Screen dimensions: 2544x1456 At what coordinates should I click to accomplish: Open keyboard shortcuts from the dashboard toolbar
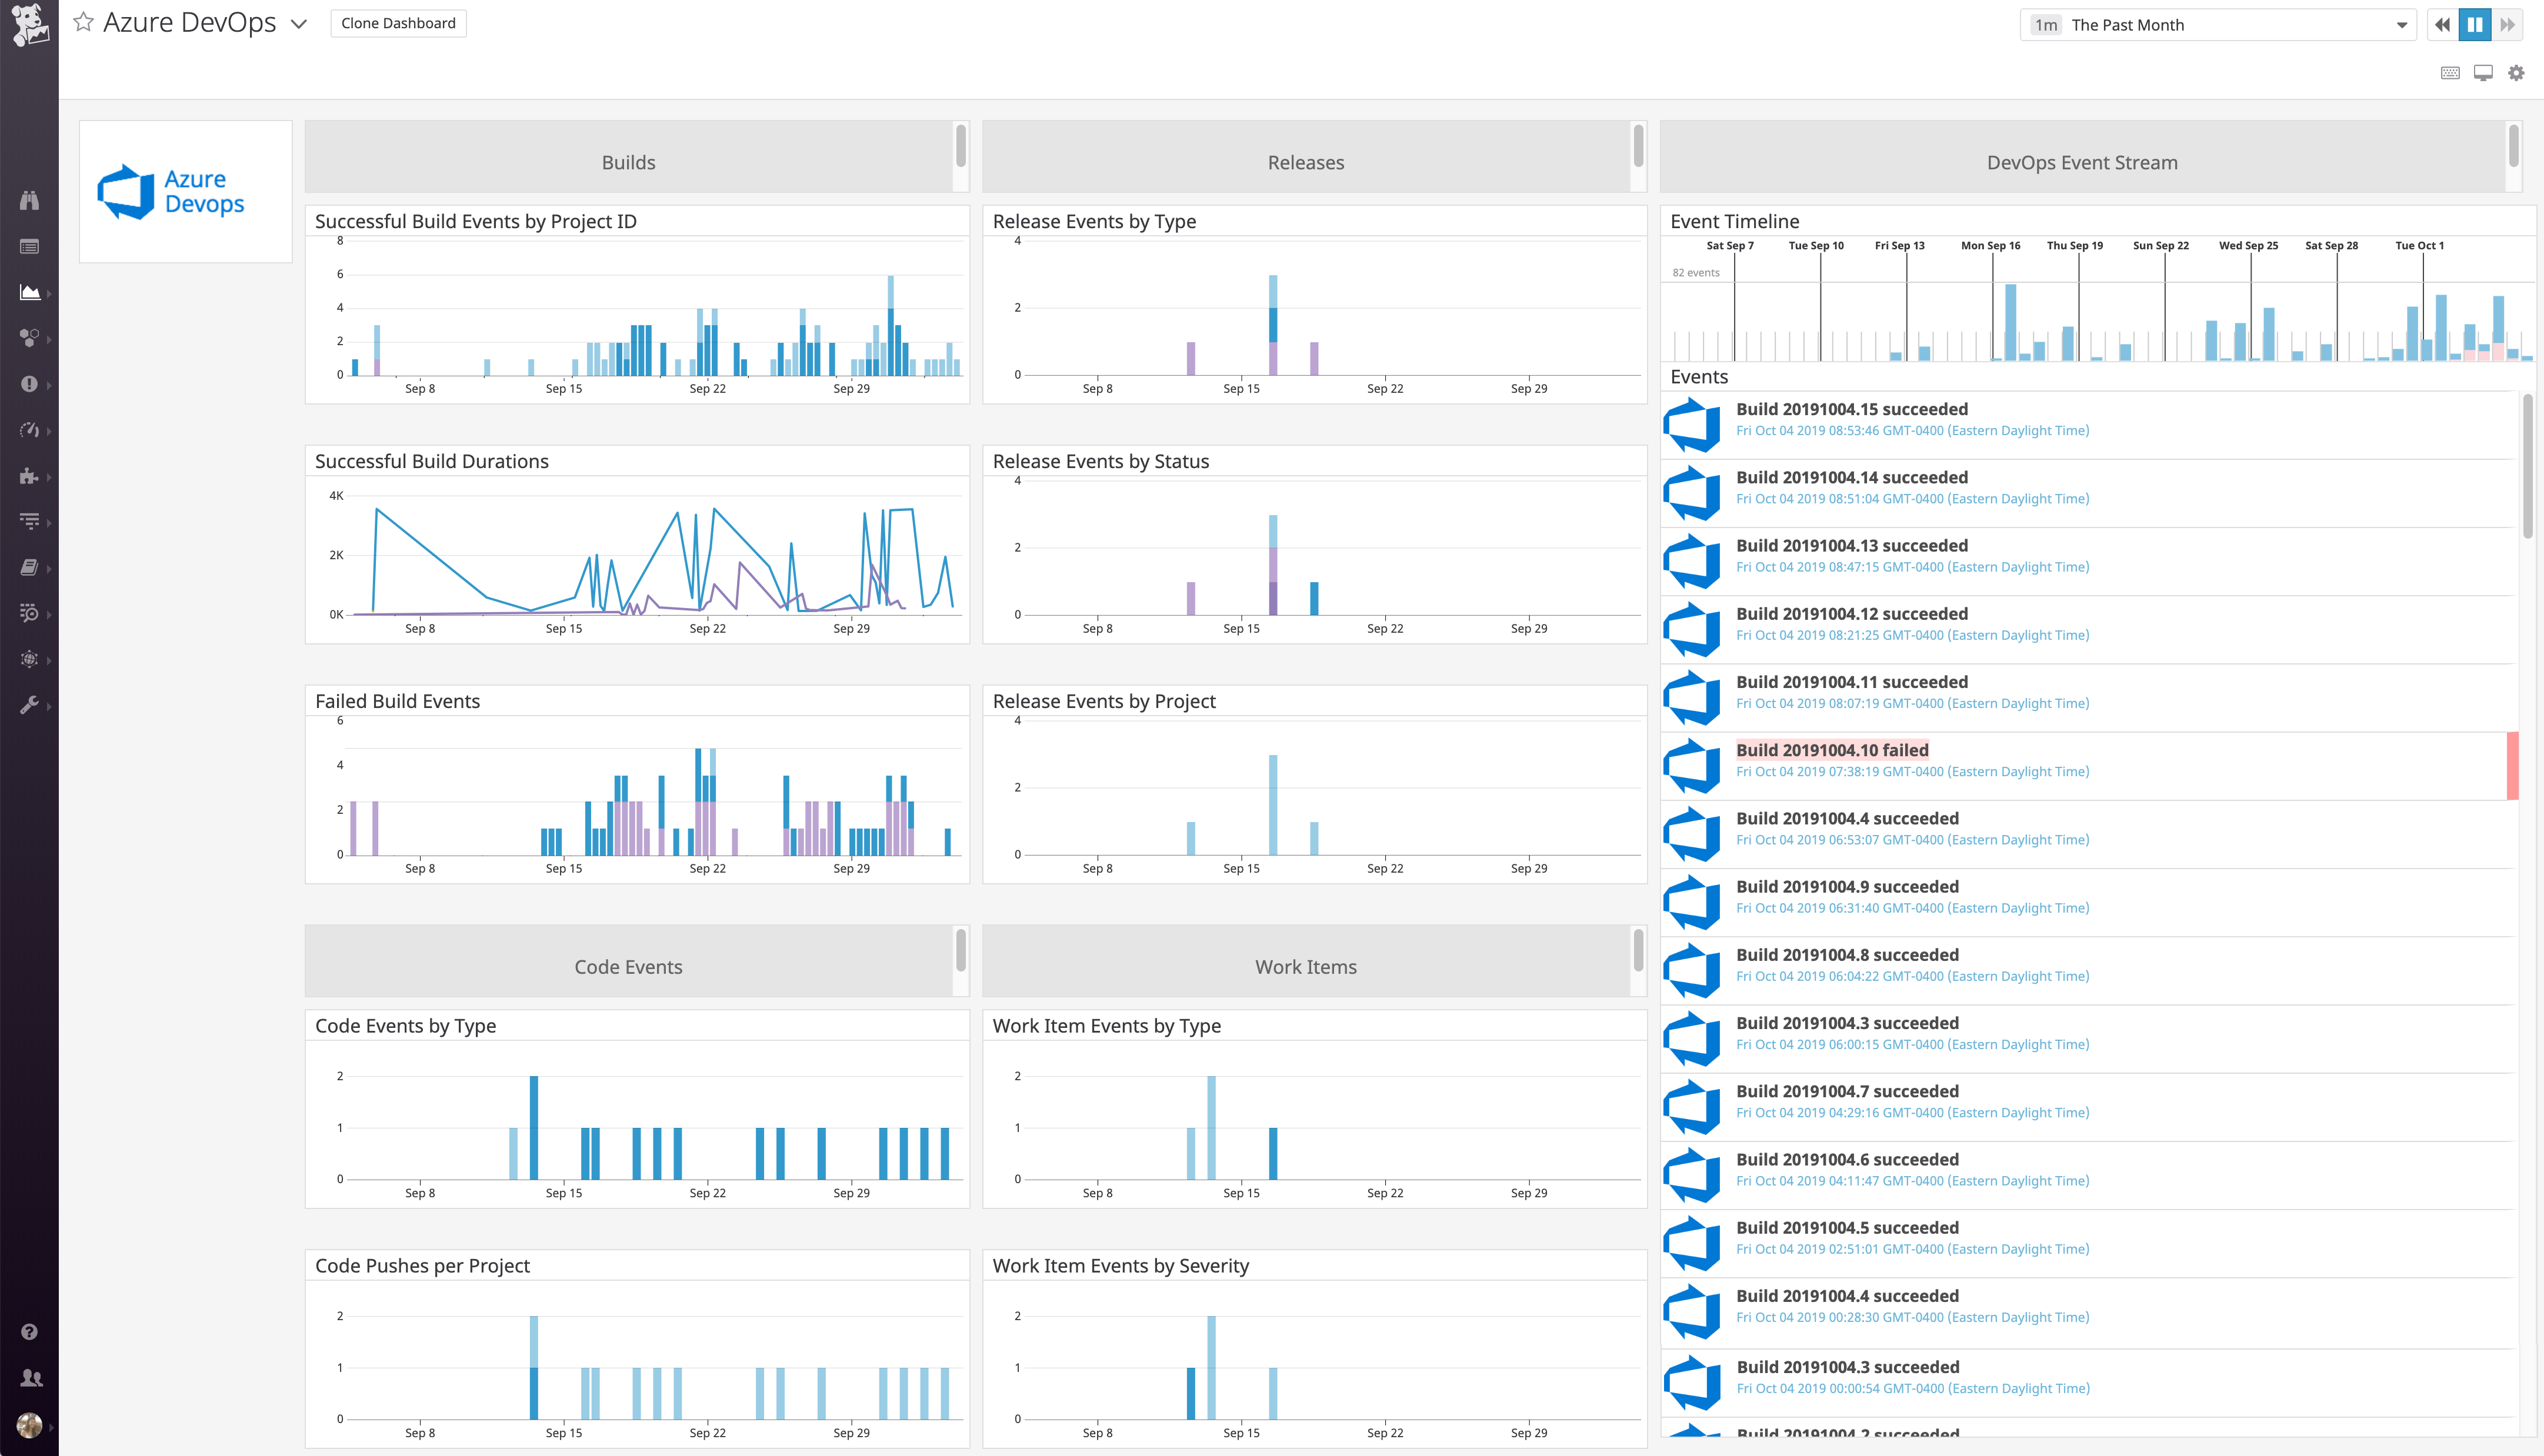tap(2450, 72)
